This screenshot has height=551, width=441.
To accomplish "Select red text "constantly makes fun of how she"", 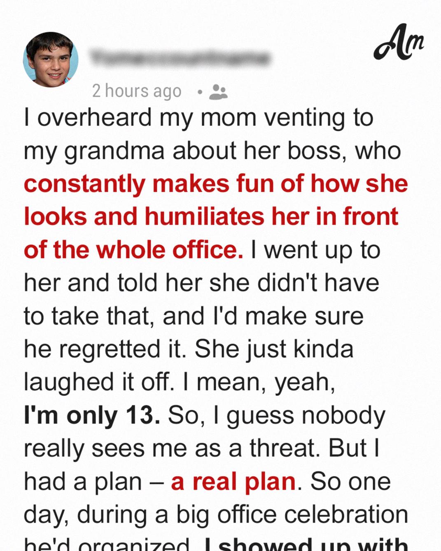I will tap(216, 184).
